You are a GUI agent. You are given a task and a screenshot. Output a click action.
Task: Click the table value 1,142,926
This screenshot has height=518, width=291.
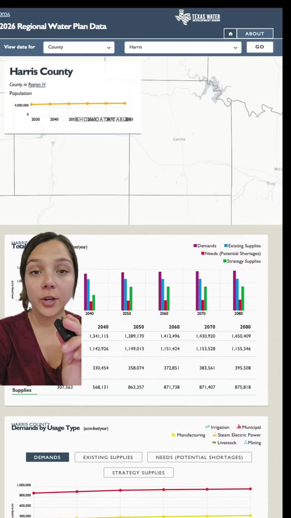point(99,349)
